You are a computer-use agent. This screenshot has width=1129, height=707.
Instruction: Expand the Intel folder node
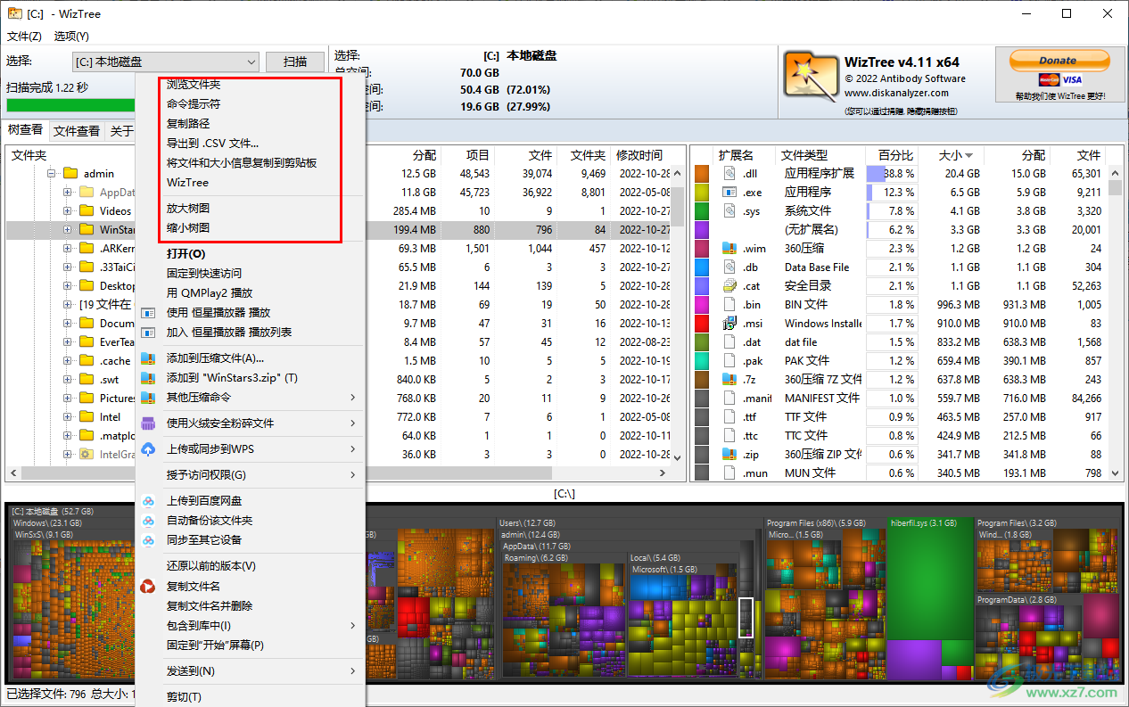pyautogui.click(x=68, y=416)
